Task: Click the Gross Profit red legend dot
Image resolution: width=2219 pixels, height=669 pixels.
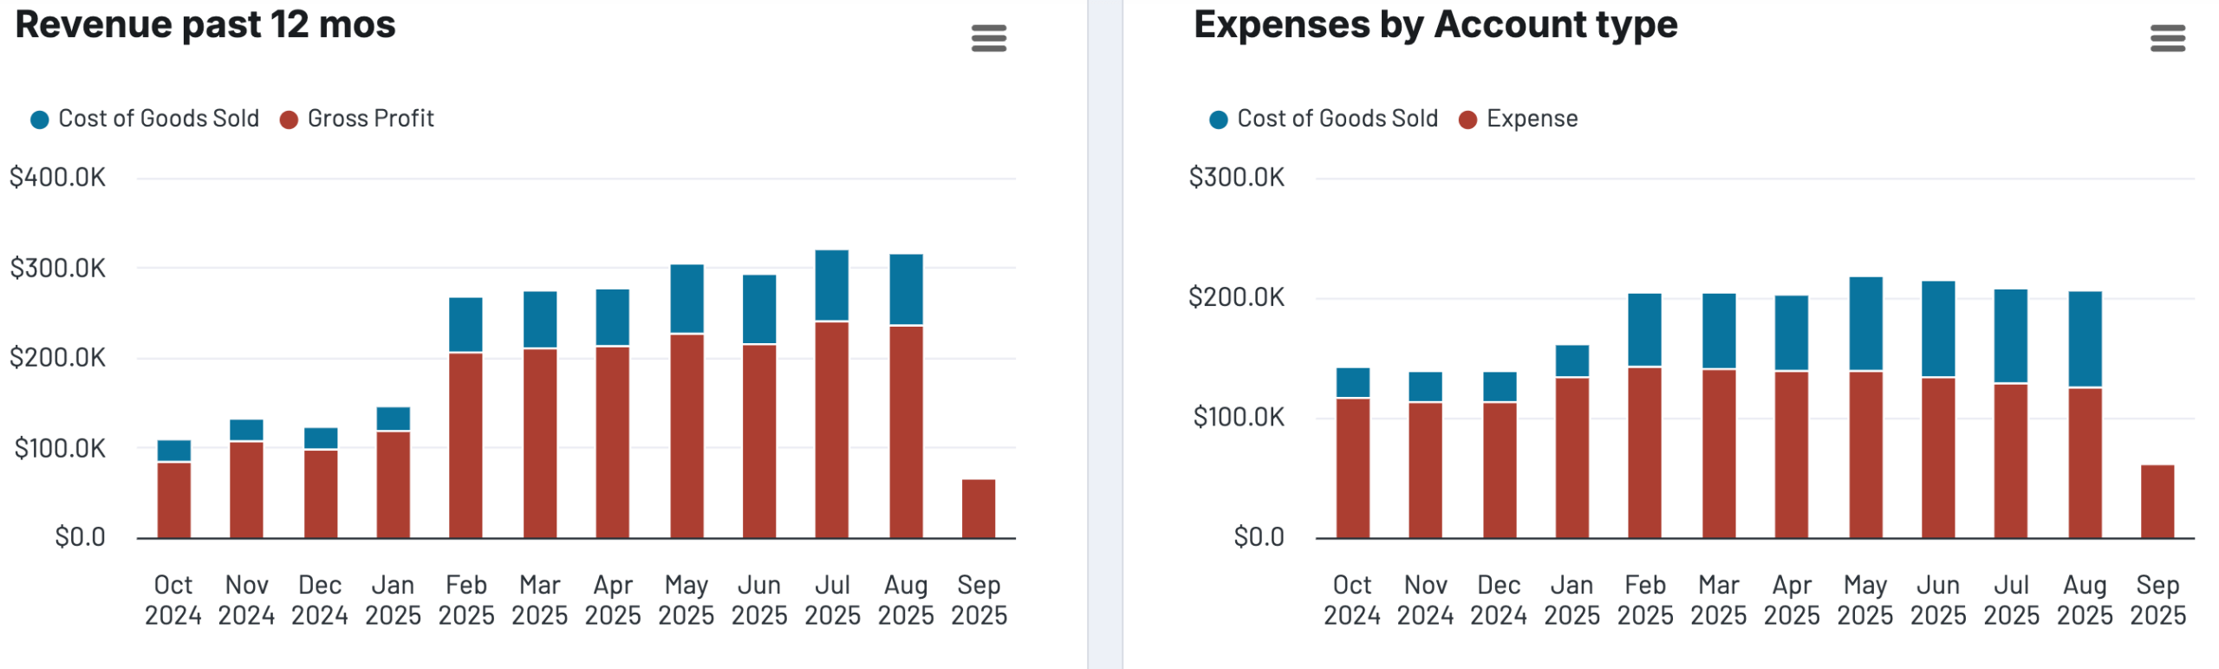Action: click(x=289, y=120)
